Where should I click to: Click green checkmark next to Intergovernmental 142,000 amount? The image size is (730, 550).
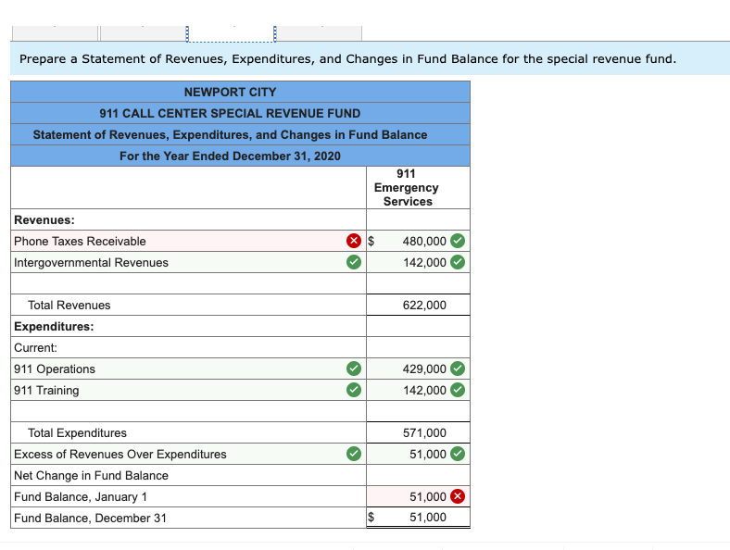click(458, 262)
